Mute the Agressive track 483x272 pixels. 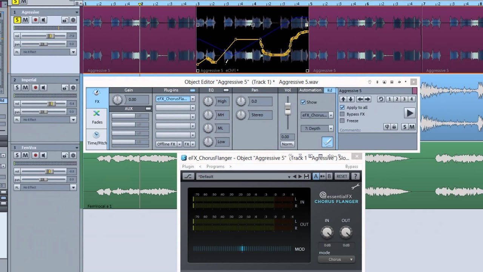(x=25, y=20)
